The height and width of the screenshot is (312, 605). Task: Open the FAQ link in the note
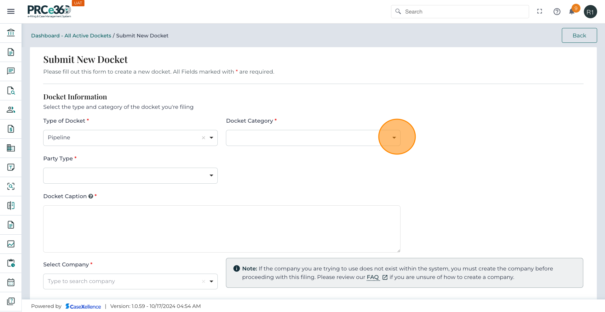[x=373, y=277]
